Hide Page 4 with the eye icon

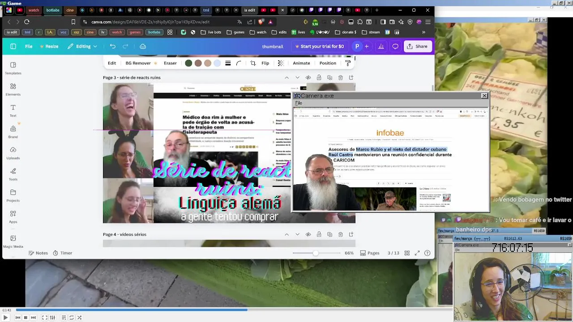coord(308,234)
